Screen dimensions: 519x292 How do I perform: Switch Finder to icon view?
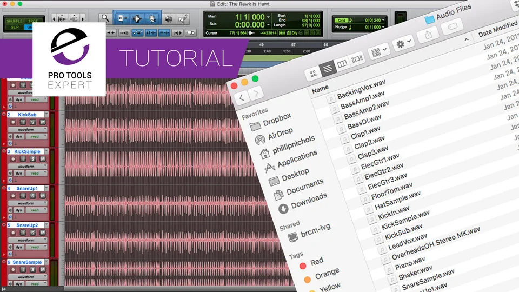[313, 74]
